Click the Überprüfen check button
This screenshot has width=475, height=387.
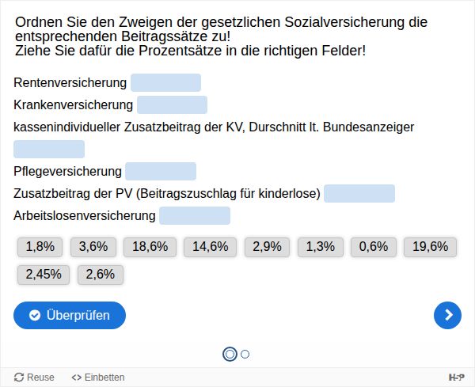point(70,315)
